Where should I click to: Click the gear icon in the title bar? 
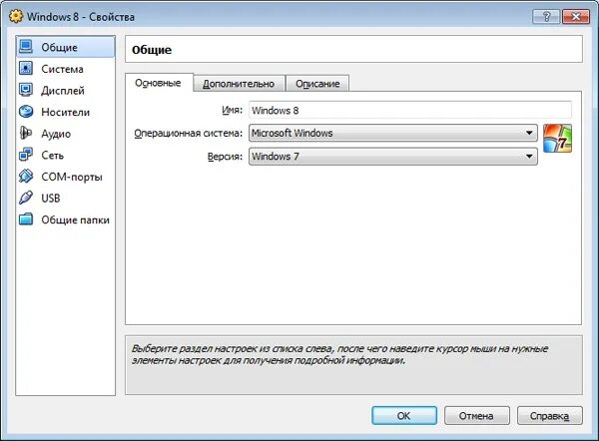[16, 16]
